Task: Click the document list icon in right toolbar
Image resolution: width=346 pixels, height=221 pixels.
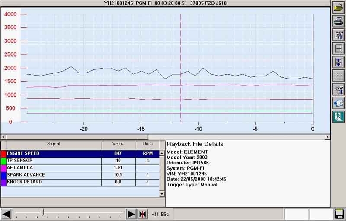Action: 338,48
